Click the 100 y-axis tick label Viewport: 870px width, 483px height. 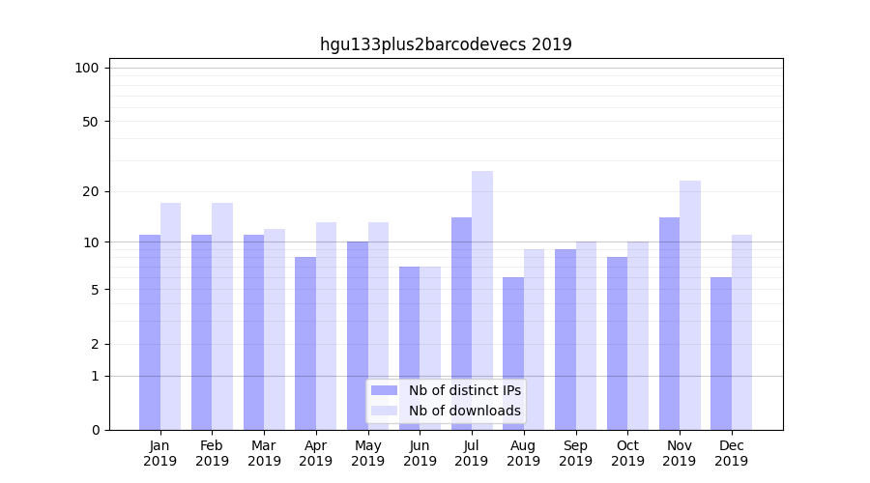coord(87,68)
